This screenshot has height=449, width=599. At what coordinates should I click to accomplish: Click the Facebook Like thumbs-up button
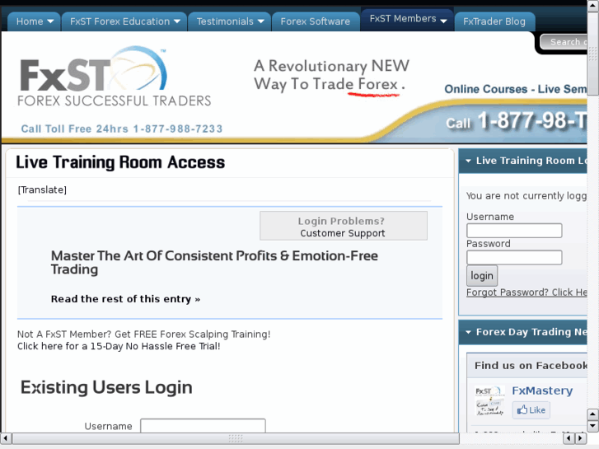(531, 410)
